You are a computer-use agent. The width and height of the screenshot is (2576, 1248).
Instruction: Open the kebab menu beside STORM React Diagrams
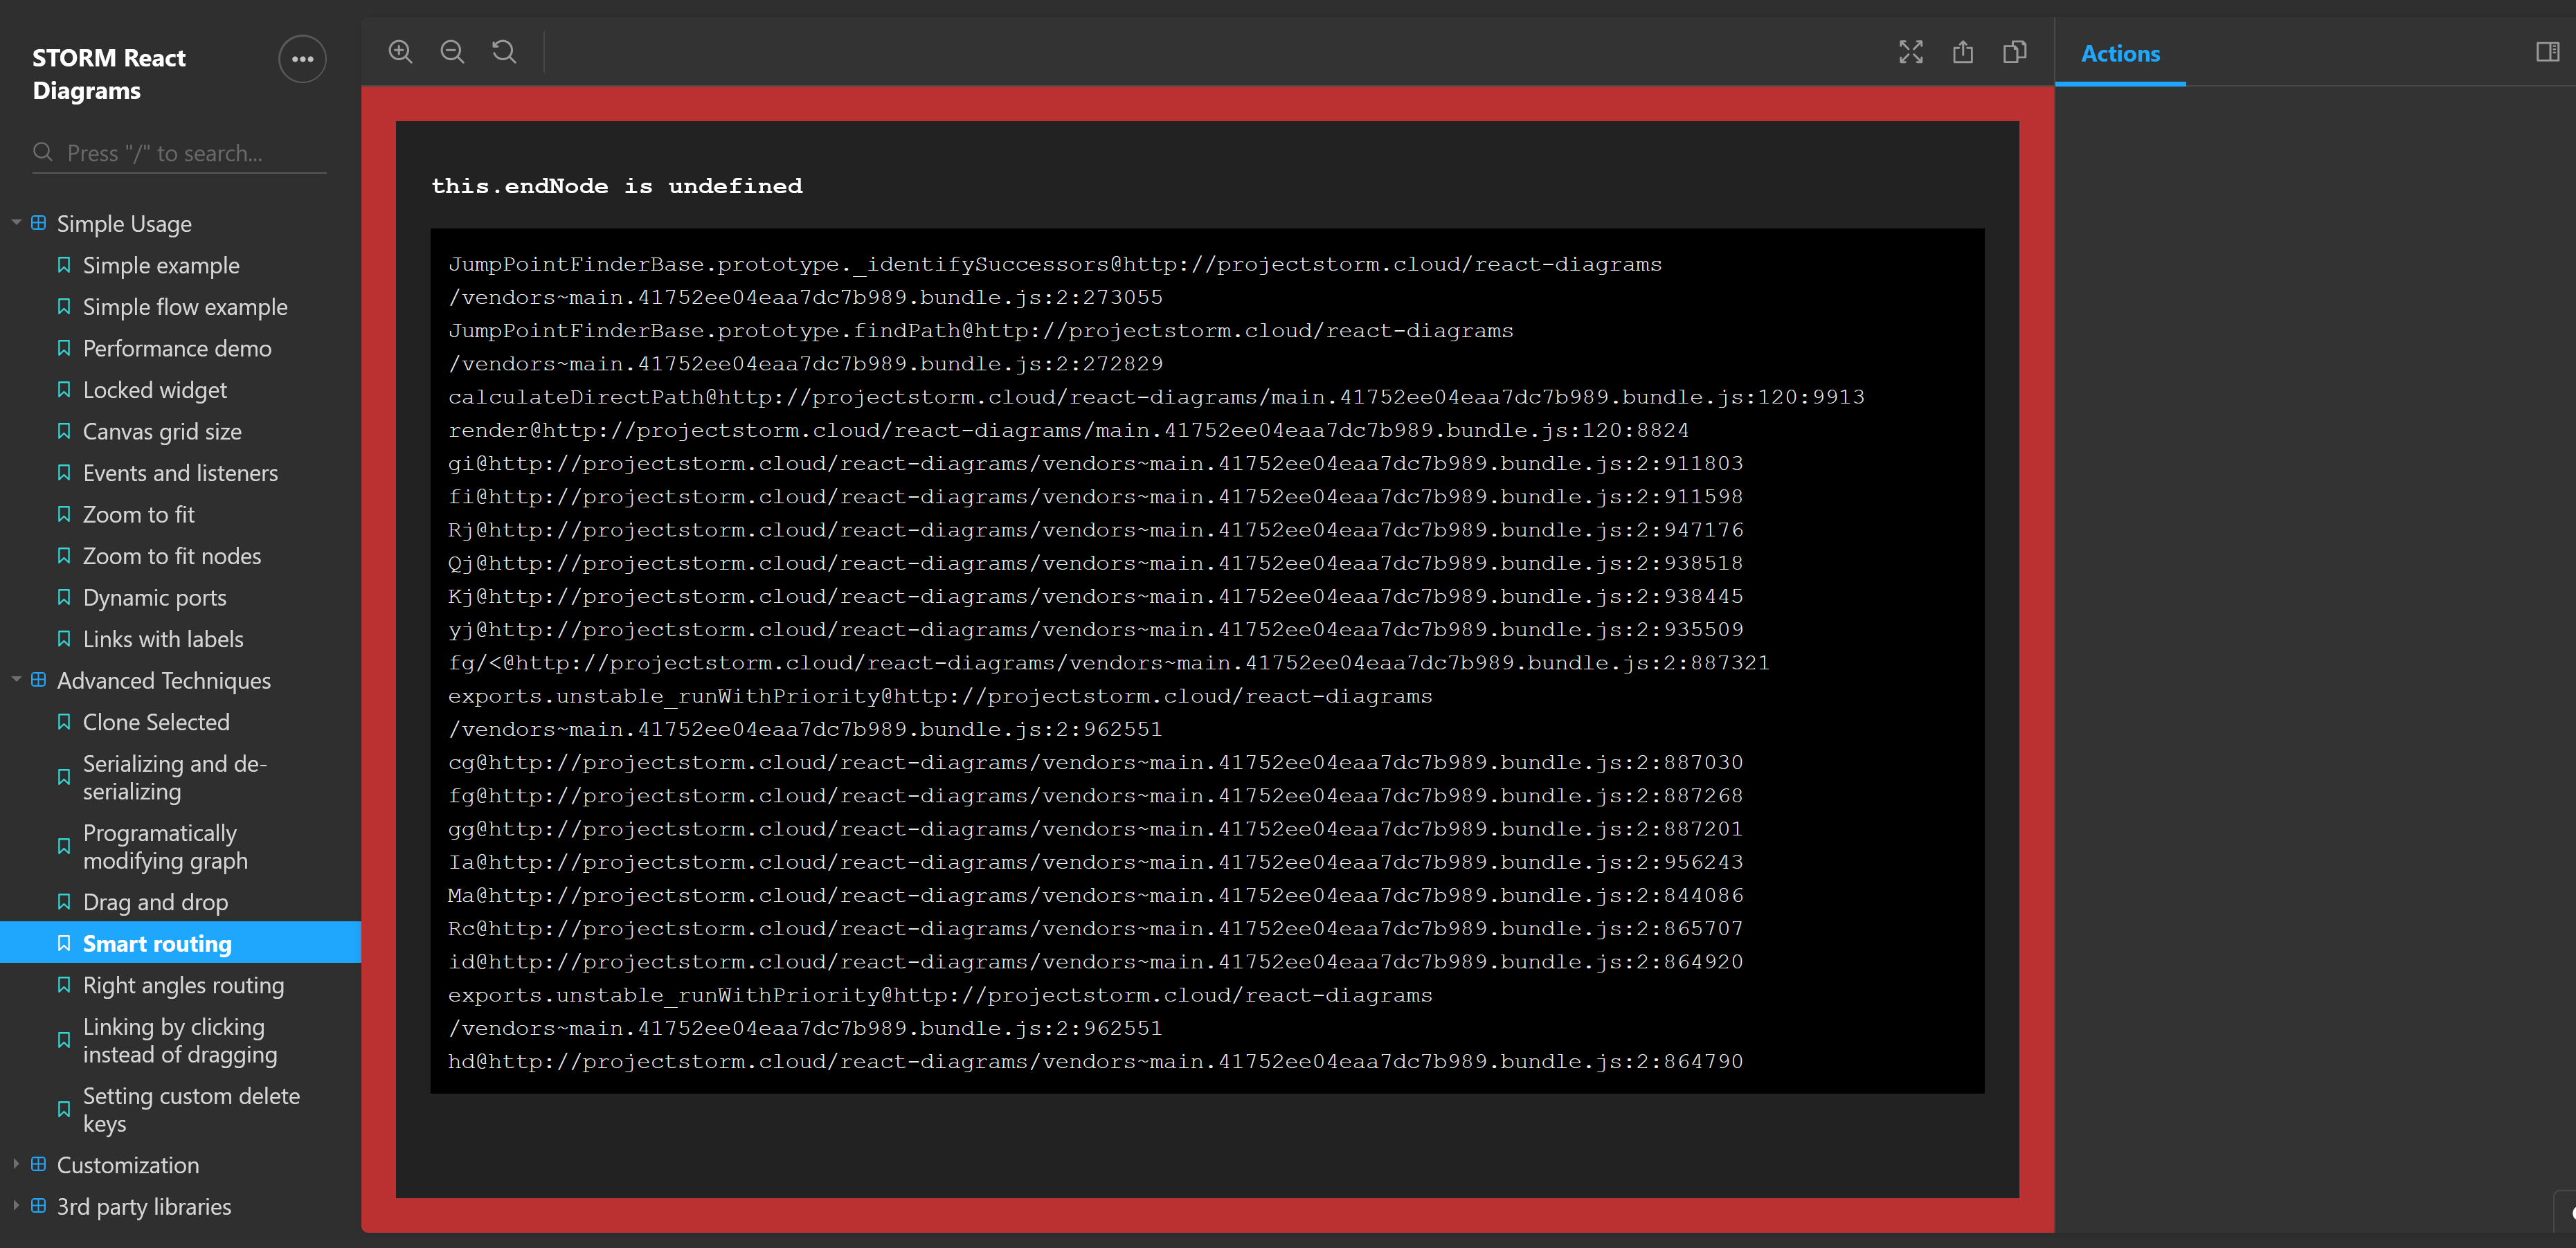(302, 59)
